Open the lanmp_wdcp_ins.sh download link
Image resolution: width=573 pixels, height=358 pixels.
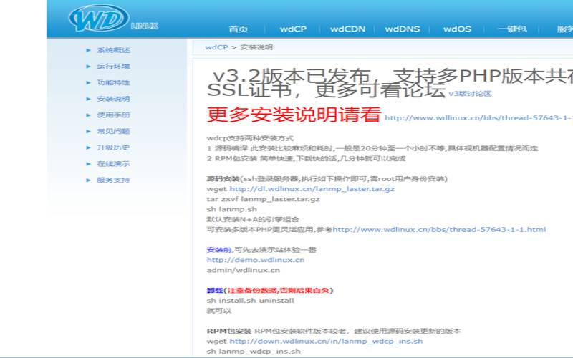326,341
